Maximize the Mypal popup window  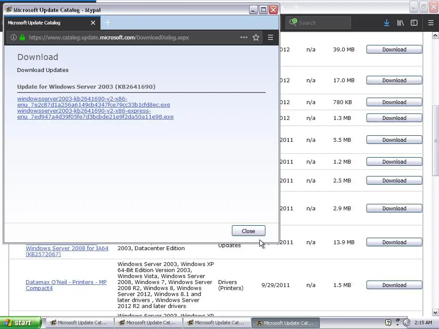pyautogui.click(x=263, y=10)
